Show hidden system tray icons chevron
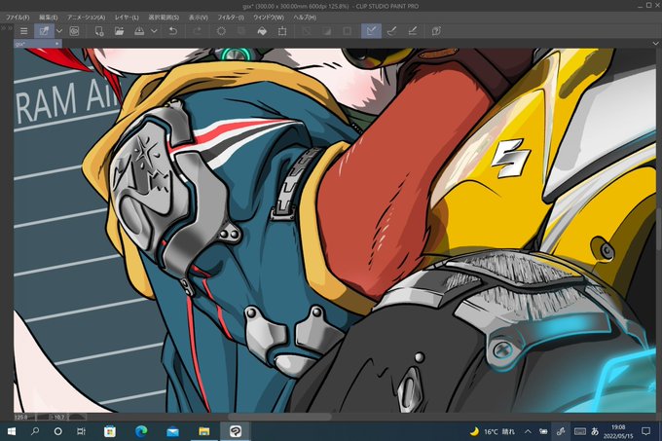 coord(528,431)
